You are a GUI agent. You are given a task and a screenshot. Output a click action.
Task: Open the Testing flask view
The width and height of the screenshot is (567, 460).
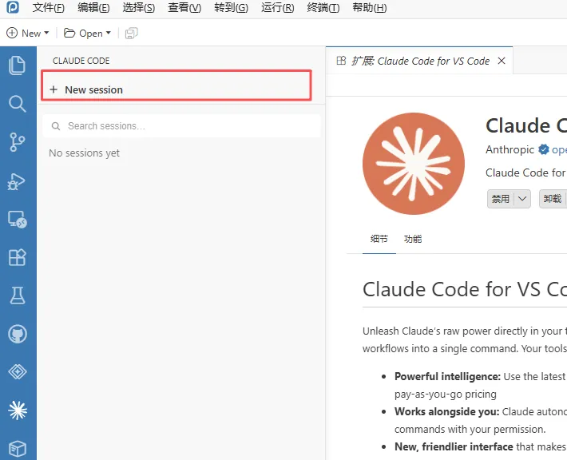click(x=17, y=295)
